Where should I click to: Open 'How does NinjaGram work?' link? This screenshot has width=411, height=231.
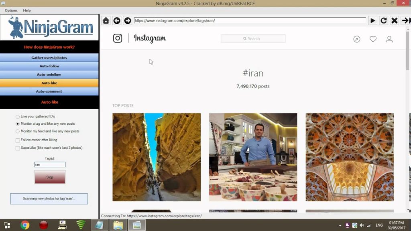[x=49, y=47]
